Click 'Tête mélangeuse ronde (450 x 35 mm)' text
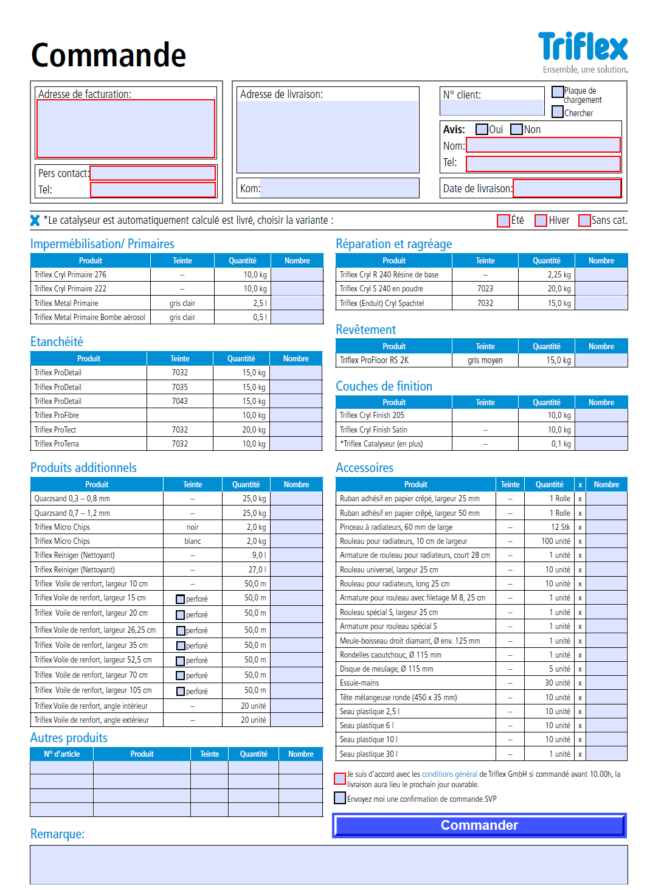647x890 pixels. 398,698
